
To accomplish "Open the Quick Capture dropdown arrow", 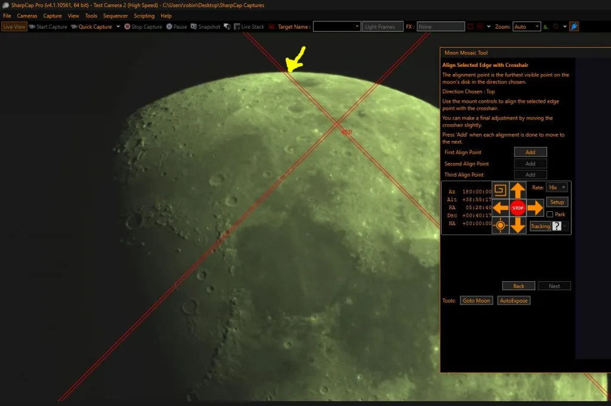I will tap(118, 26).
